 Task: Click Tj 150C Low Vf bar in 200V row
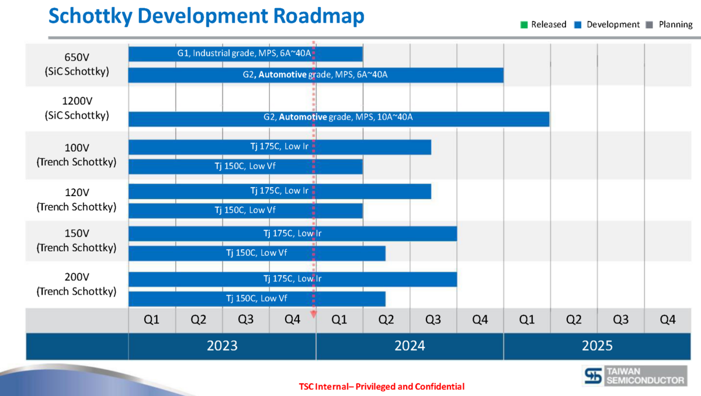click(257, 298)
